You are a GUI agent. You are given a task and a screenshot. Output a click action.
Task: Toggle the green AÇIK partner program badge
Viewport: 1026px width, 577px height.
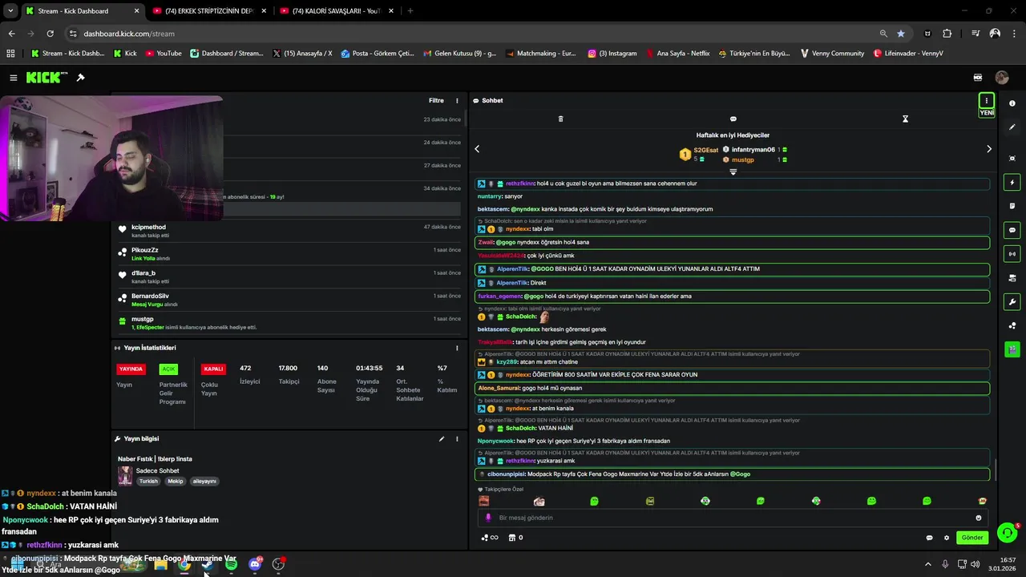[x=168, y=369]
